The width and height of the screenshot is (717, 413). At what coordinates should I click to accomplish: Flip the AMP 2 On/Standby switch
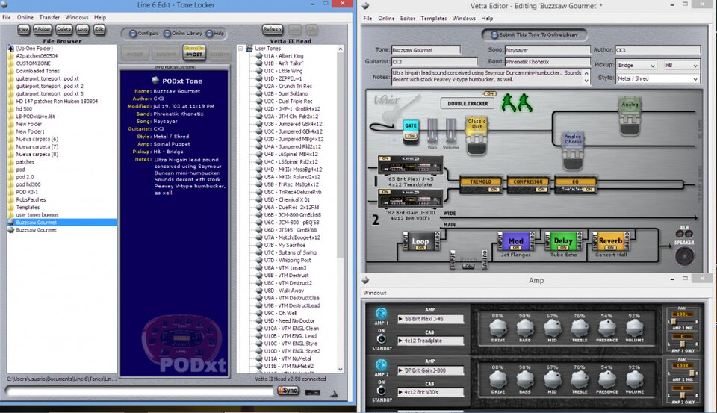point(381,391)
